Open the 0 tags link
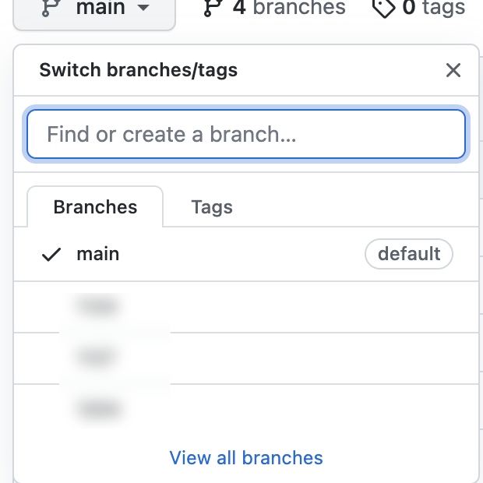The image size is (483, 483). 418,9
